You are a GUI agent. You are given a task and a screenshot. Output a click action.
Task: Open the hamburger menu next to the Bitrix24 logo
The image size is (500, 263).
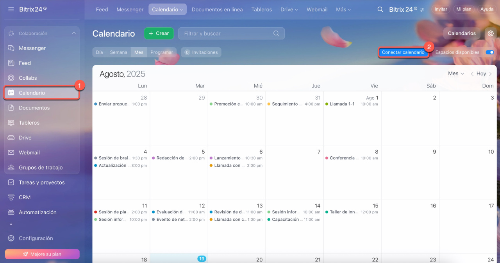11,9
